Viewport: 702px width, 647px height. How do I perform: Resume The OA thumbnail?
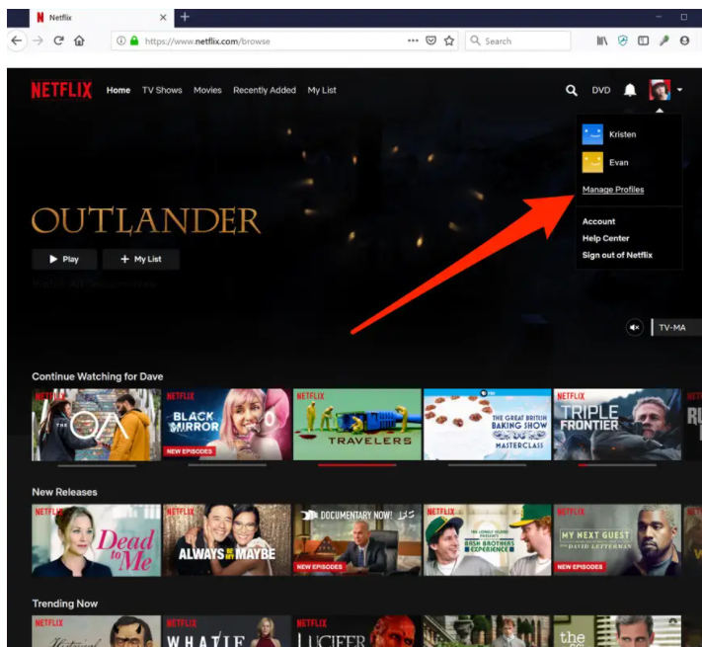click(96, 425)
